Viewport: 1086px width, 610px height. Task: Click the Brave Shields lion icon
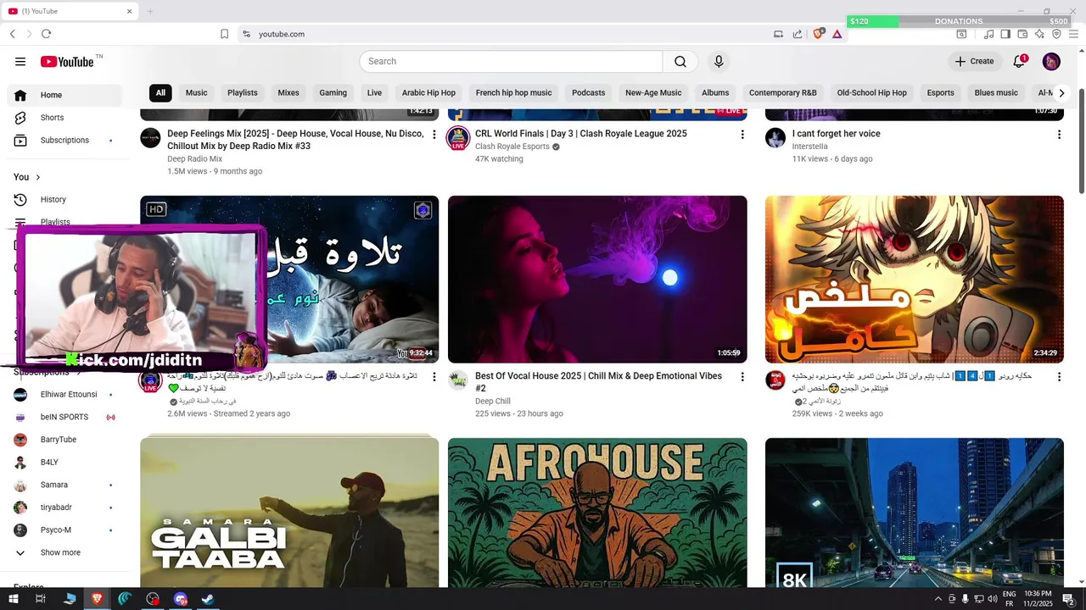819,34
